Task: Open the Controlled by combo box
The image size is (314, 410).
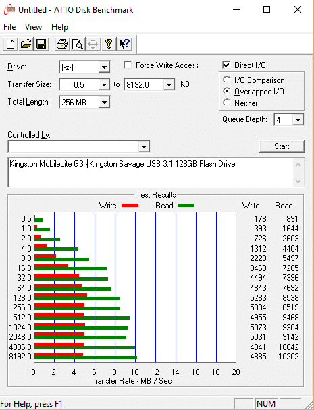Action: pos(79,147)
